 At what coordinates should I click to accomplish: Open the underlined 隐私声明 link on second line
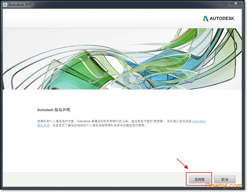(43, 125)
